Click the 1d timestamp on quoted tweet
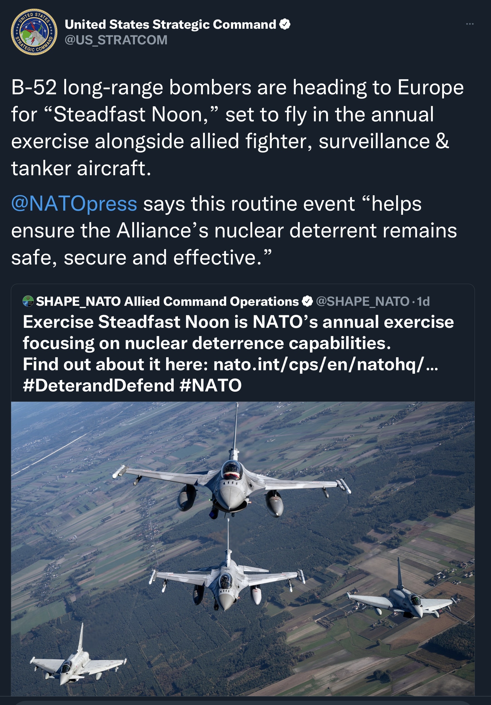491x705 pixels. pos(423,302)
